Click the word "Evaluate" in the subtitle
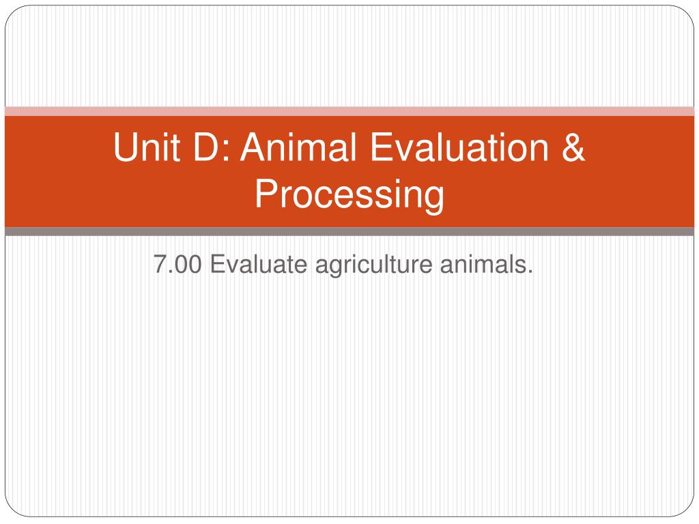This screenshot has width=699, height=524. click(259, 264)
